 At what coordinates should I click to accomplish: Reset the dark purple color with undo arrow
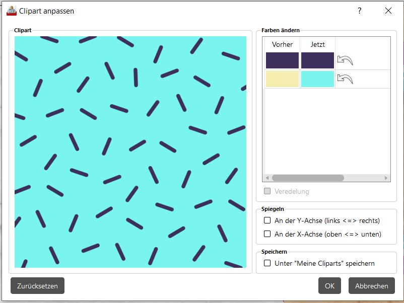345,60
